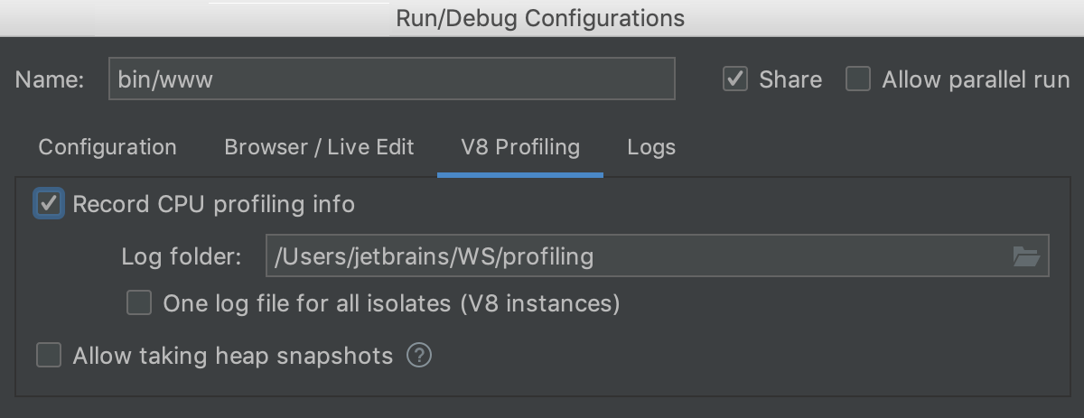Viewport: 1084px width, 418px height.
Task: Click the "Allow parallel run" label text
Action: coord(976,79)
